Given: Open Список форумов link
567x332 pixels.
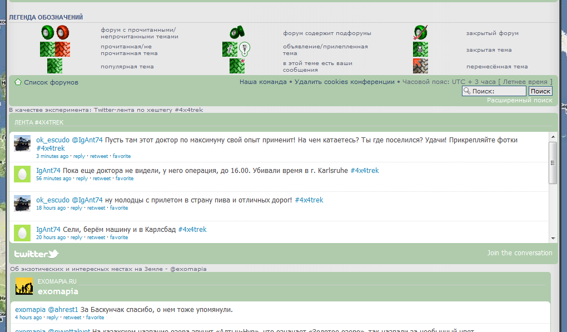Looking at the screenshot, I should pos(51,82).
